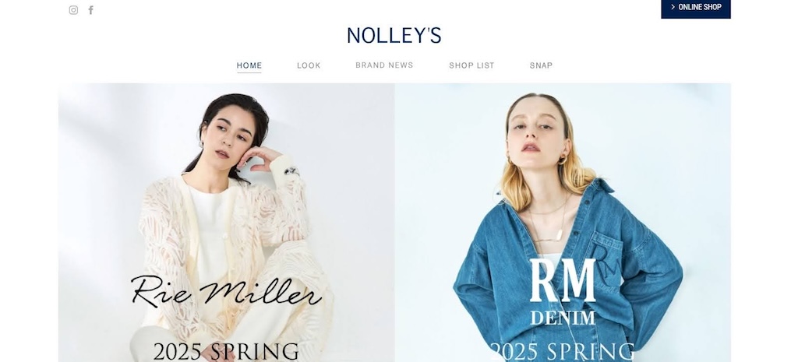Click 2025 SPRING text on denim banner
Image resolution: width=798 pixels, height=362 pixels.
563,352
